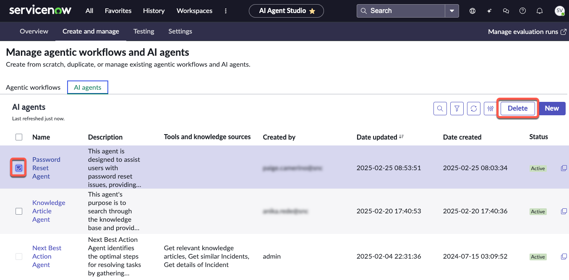Switch to the Agentic workflows tab

click(33, 87)
